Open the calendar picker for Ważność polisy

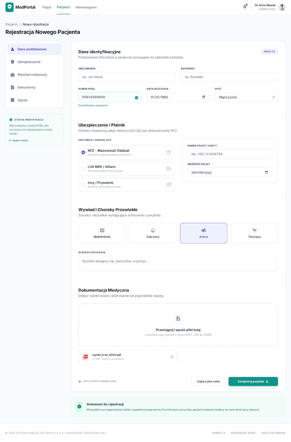coord(266,172)
